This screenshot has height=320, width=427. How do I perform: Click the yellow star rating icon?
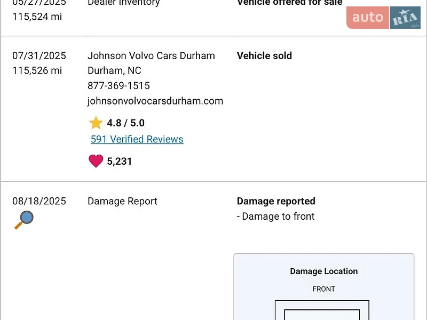pos(96,123)
